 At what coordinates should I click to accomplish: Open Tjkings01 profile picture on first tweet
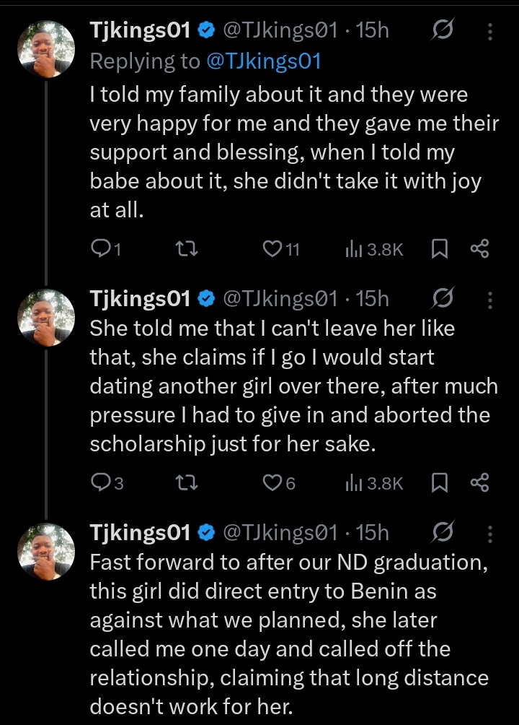45,50
